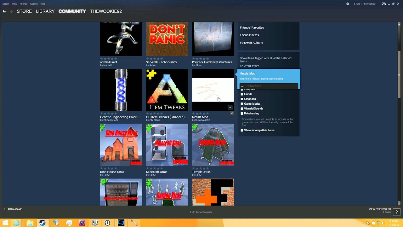Screen dimensions: 403x227
Task: Open GG Item Tweaks thumbnail
Action: [x=167, y=90]
